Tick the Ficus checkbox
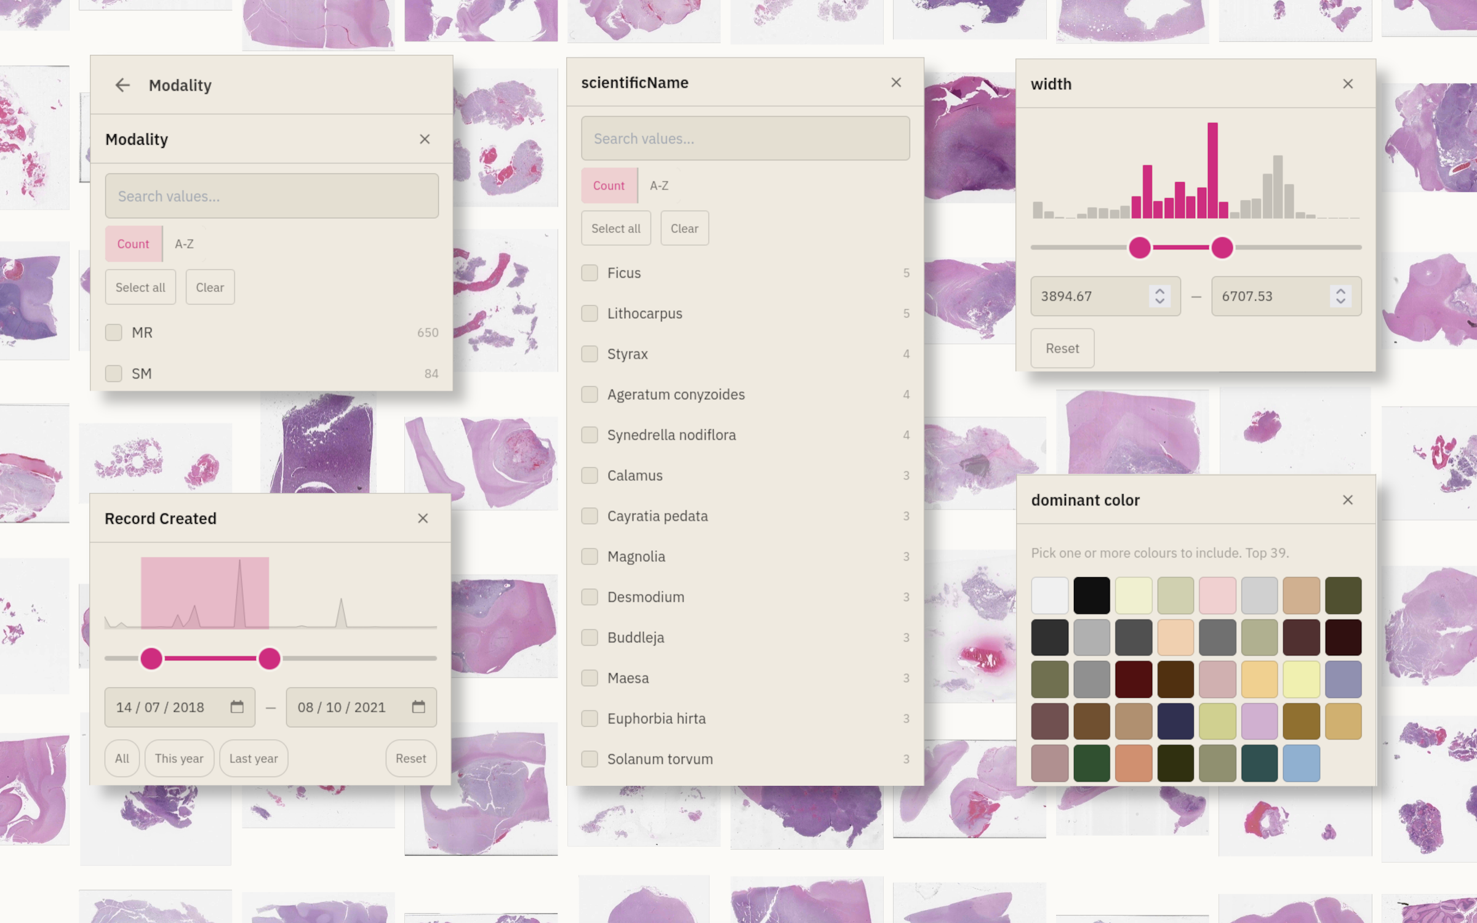1477x923 pixels. [x=590, y=273]
